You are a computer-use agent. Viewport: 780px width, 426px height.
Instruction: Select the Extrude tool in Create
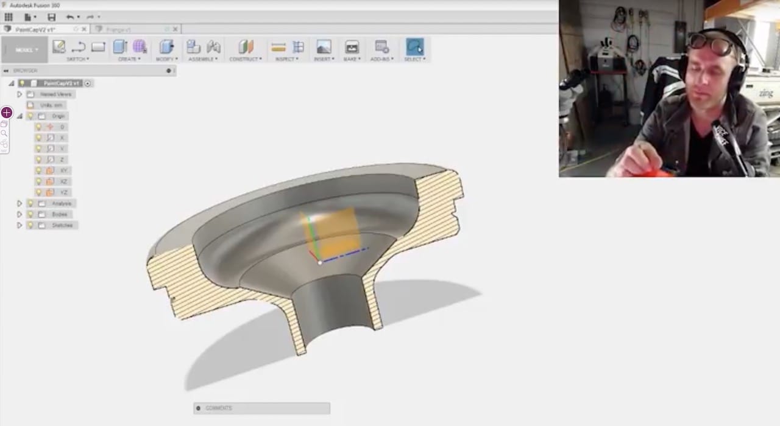coord(119,47)
